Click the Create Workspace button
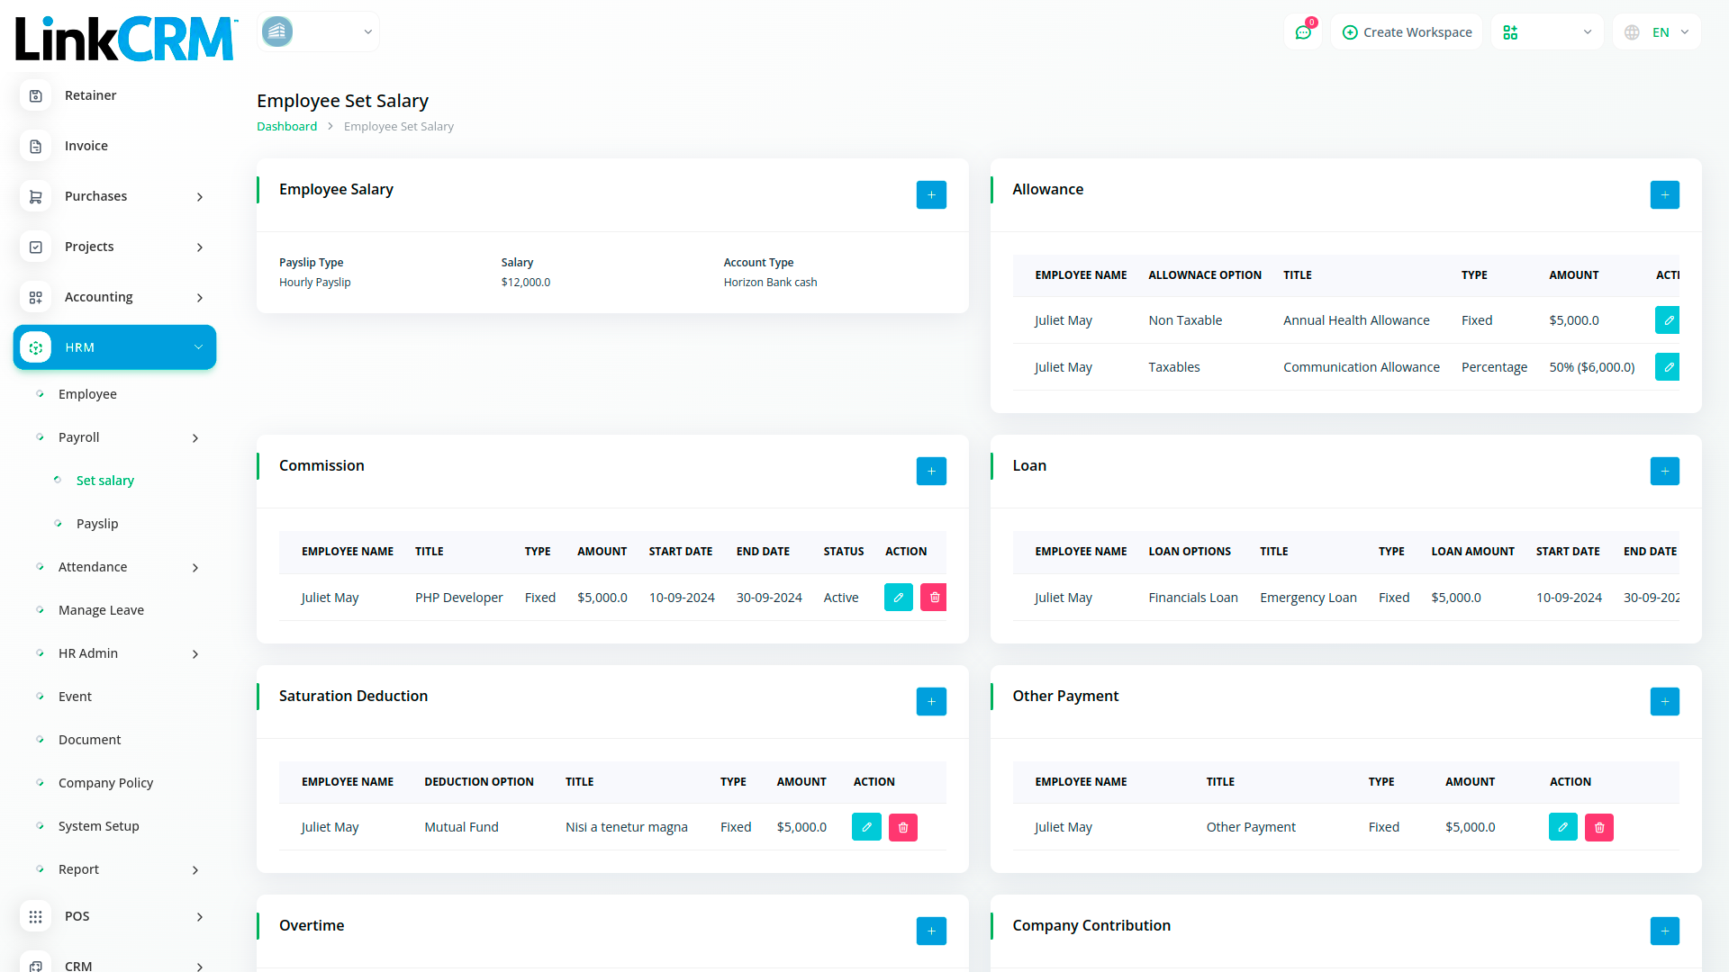 coord(1407,32)
